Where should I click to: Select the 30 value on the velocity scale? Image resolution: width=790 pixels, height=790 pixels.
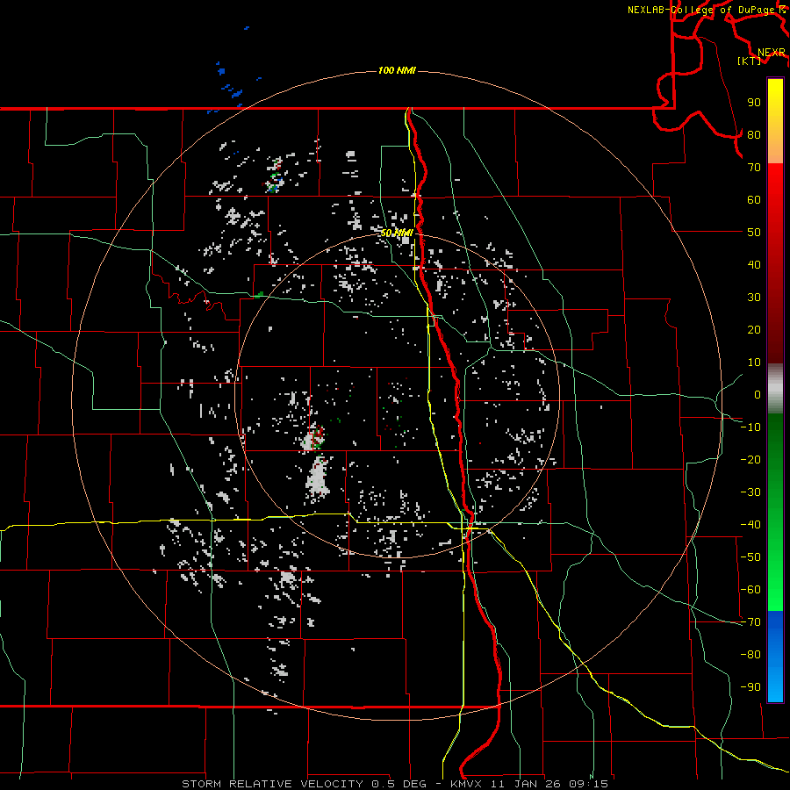point(754,298)
